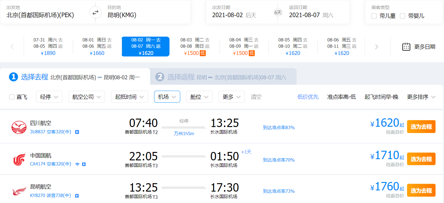The width and height of the screenshot is (444, 203).
Task: Expand the 经停 filter dropdown
Action: (x=49, y=97)
